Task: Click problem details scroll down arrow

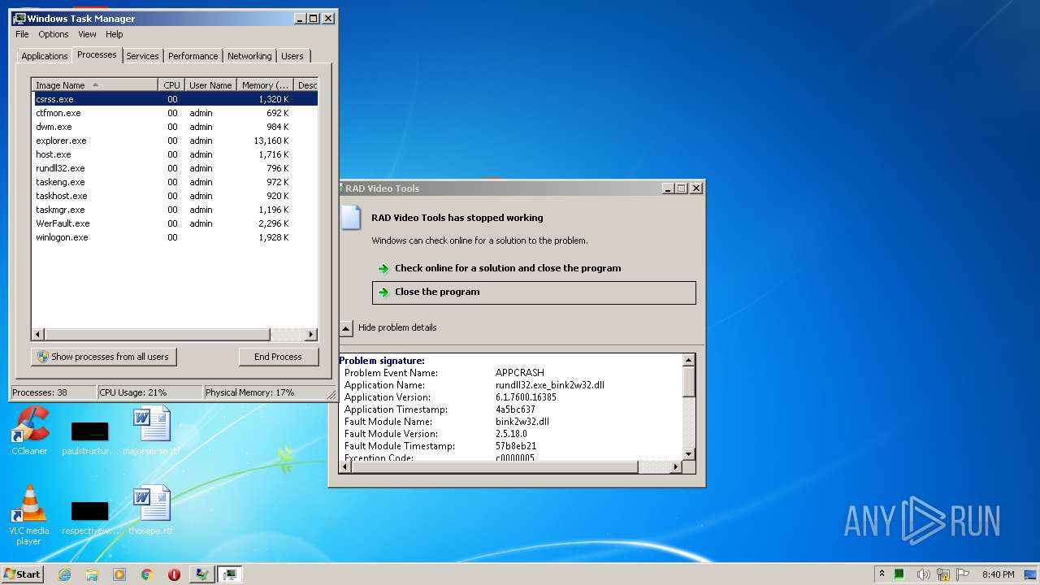Action: pos(689,454)
